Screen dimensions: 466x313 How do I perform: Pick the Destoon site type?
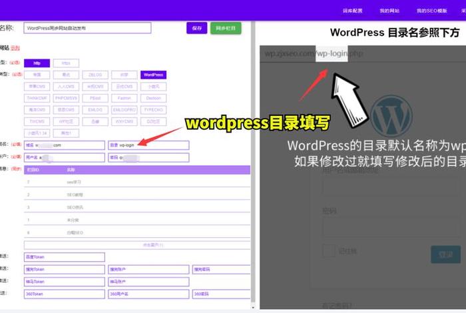pos(153,98)
